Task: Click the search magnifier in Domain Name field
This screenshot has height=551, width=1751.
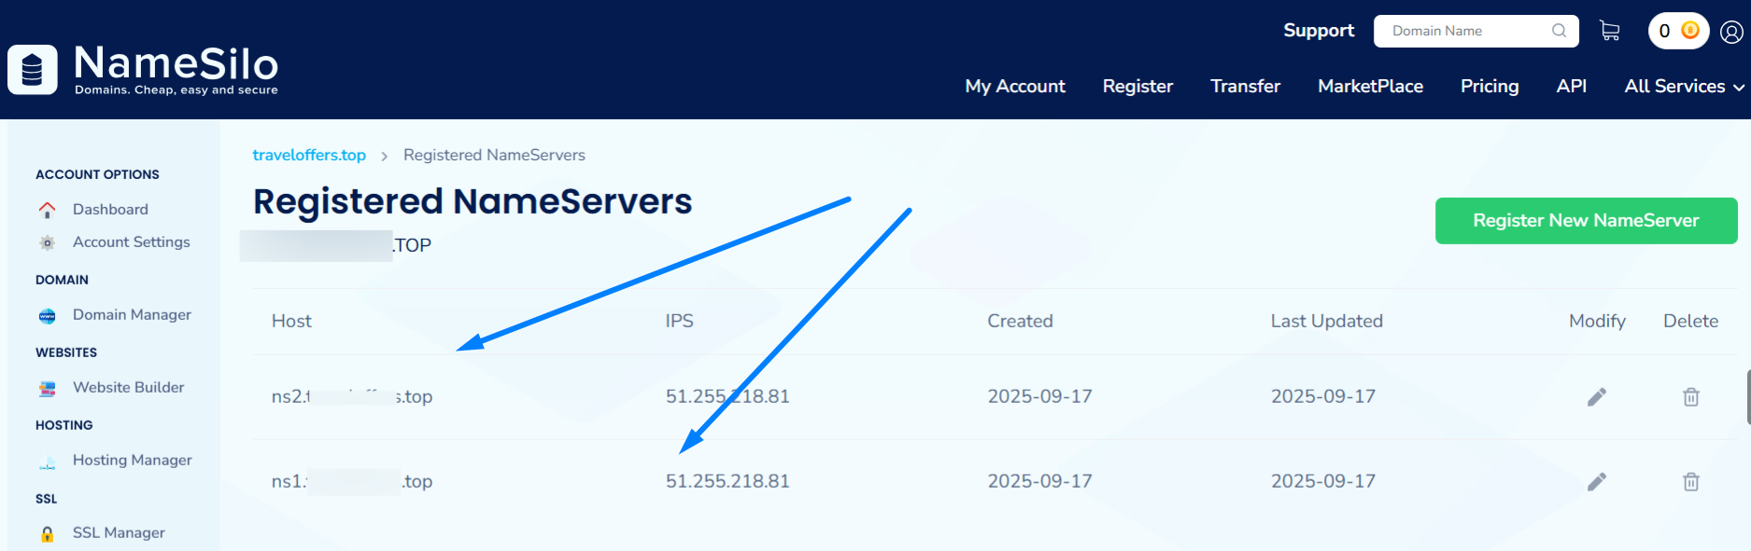Action: click(x=1559, y=31)
